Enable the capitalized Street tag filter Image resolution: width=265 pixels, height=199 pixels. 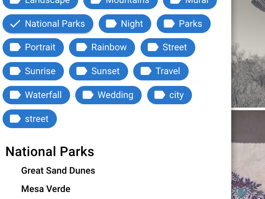(168, 47)
